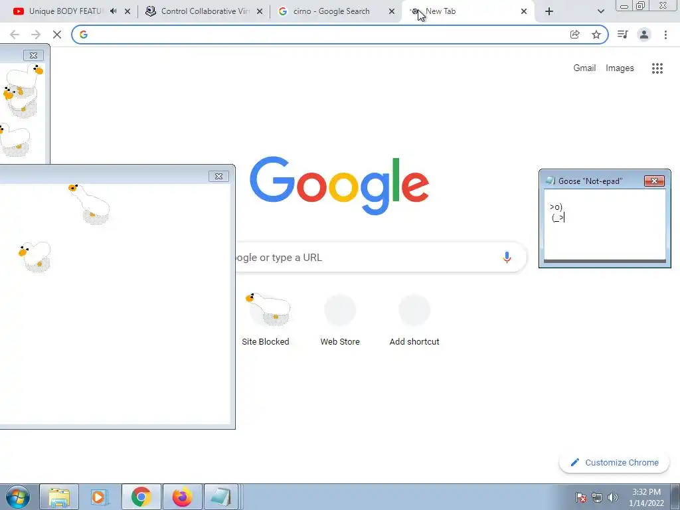Close the large goose popup window

click(x=218, y=176)
